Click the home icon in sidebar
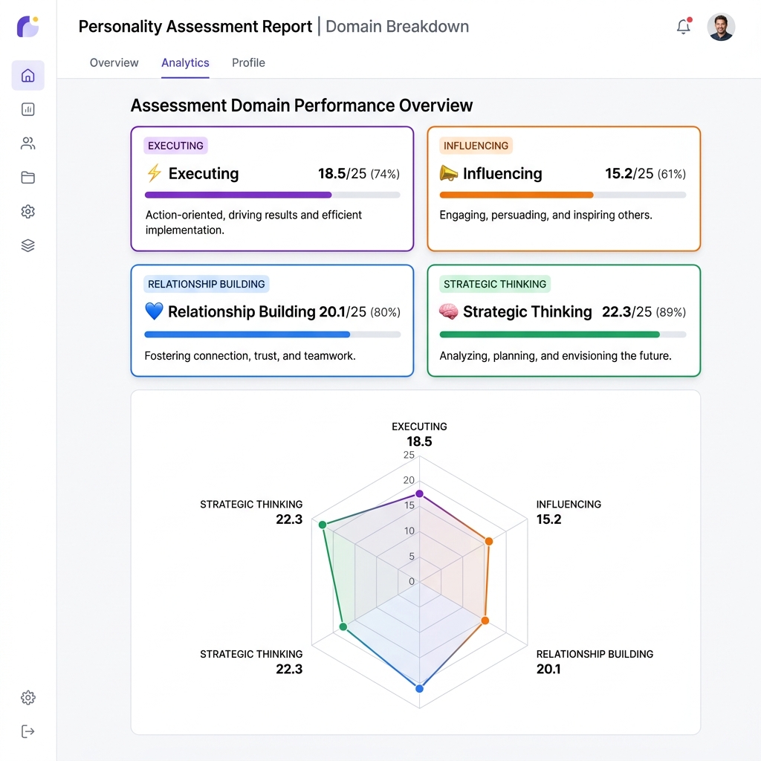Viewport: 761px width, 761px height. 28,75
